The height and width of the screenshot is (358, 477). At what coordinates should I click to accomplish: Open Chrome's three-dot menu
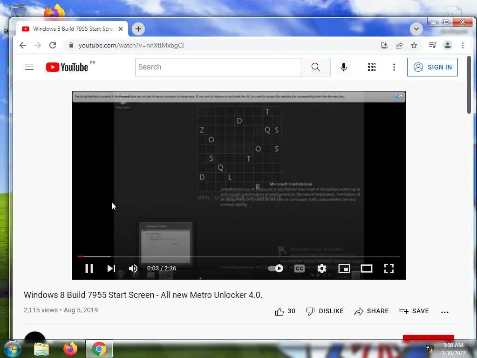[x=463, y=45]
